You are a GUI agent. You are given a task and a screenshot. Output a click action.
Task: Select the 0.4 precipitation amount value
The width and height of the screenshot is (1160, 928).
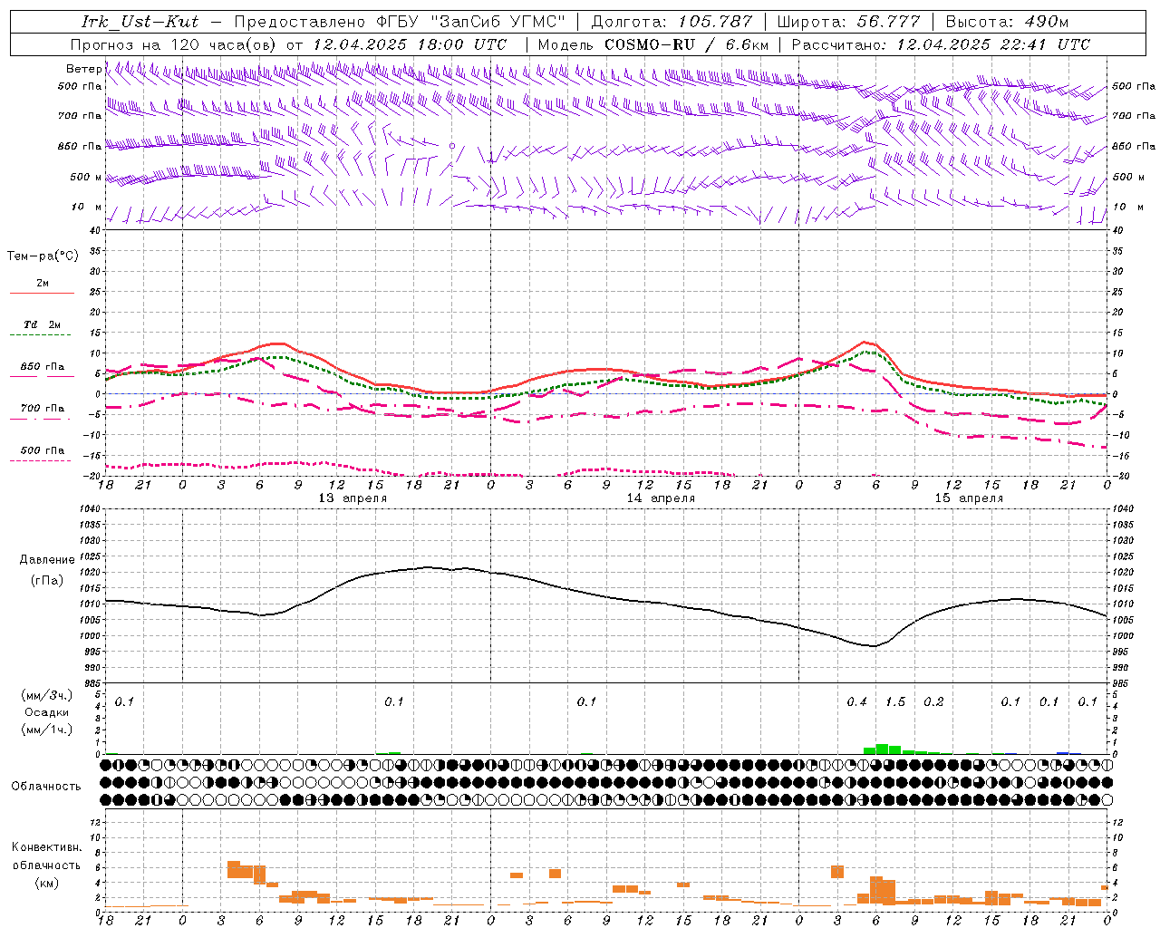[856, 702]
